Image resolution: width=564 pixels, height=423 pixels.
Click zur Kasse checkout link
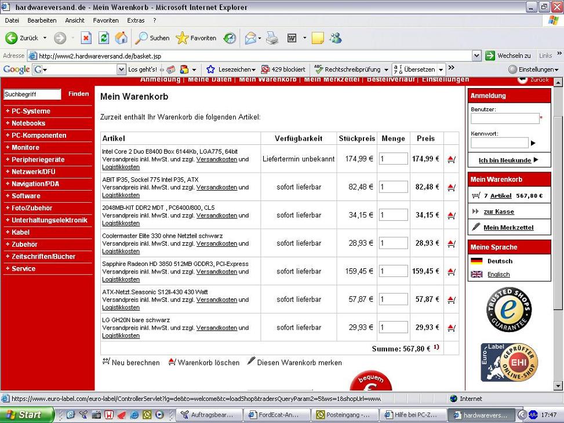(x=498, y=211)
